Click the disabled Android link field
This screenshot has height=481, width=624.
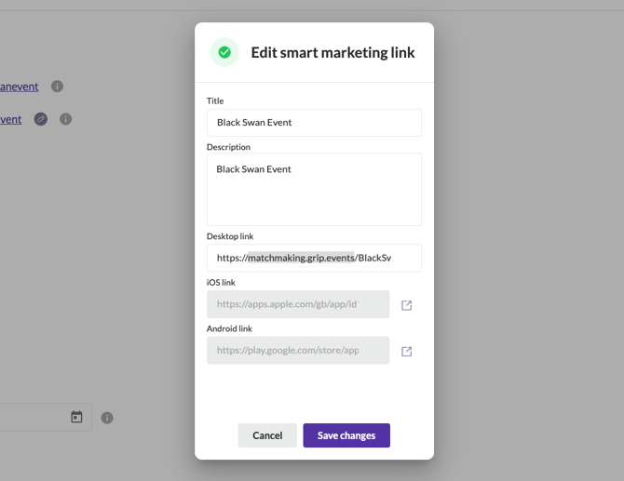coord(298,351)
